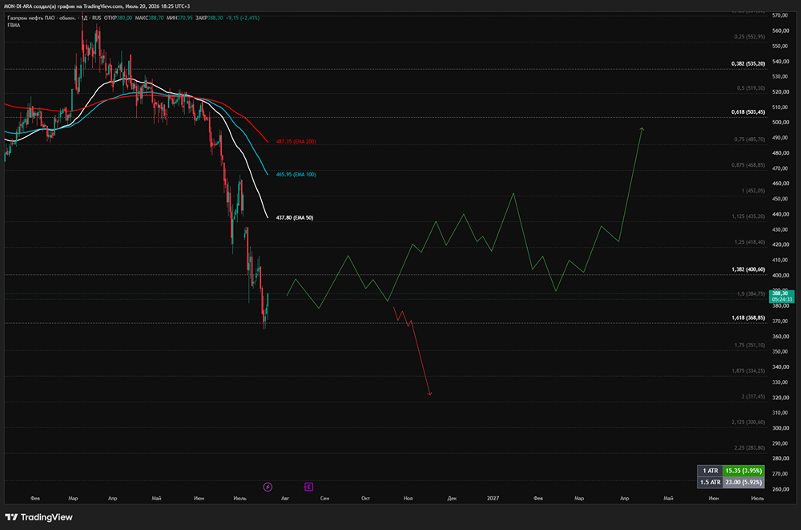Click the 500,00 price axis label

click(x=780, y=122)
